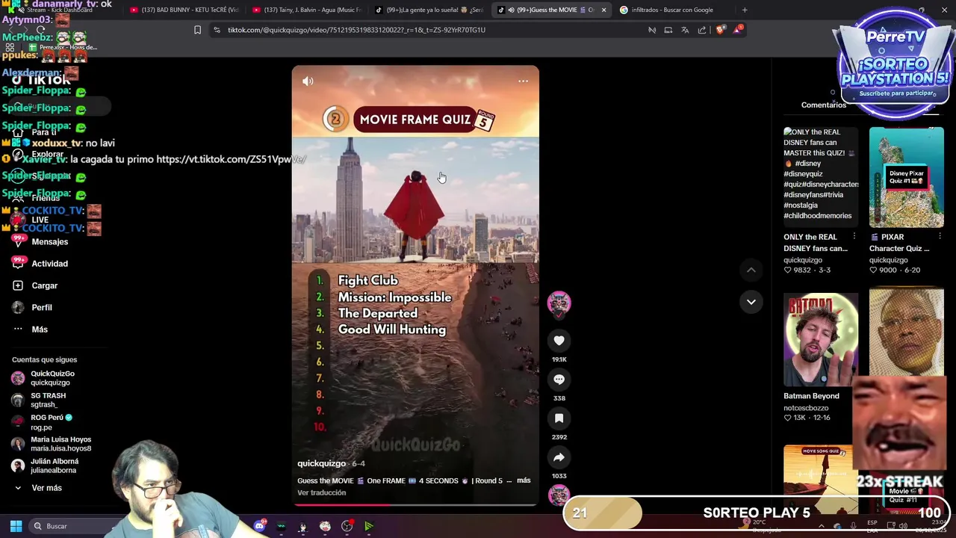
Task: Click the bookmark icon in the address bar
Action: tap(197, 30)
